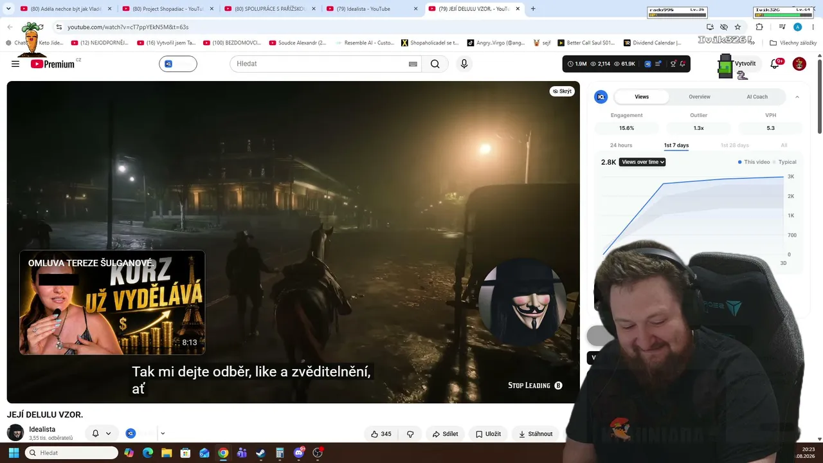Open Calculator from the taskbar
This screenshot has width=823, height=463.
280,453
